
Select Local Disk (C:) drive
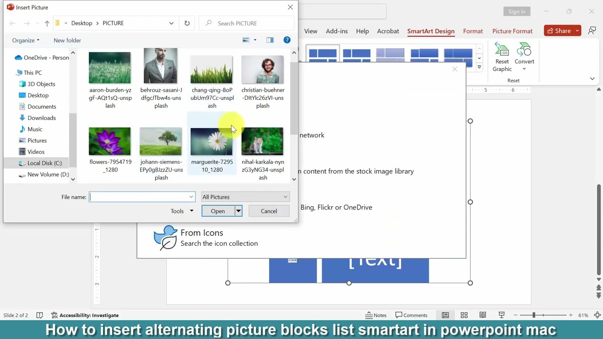(x=41, y=163)
